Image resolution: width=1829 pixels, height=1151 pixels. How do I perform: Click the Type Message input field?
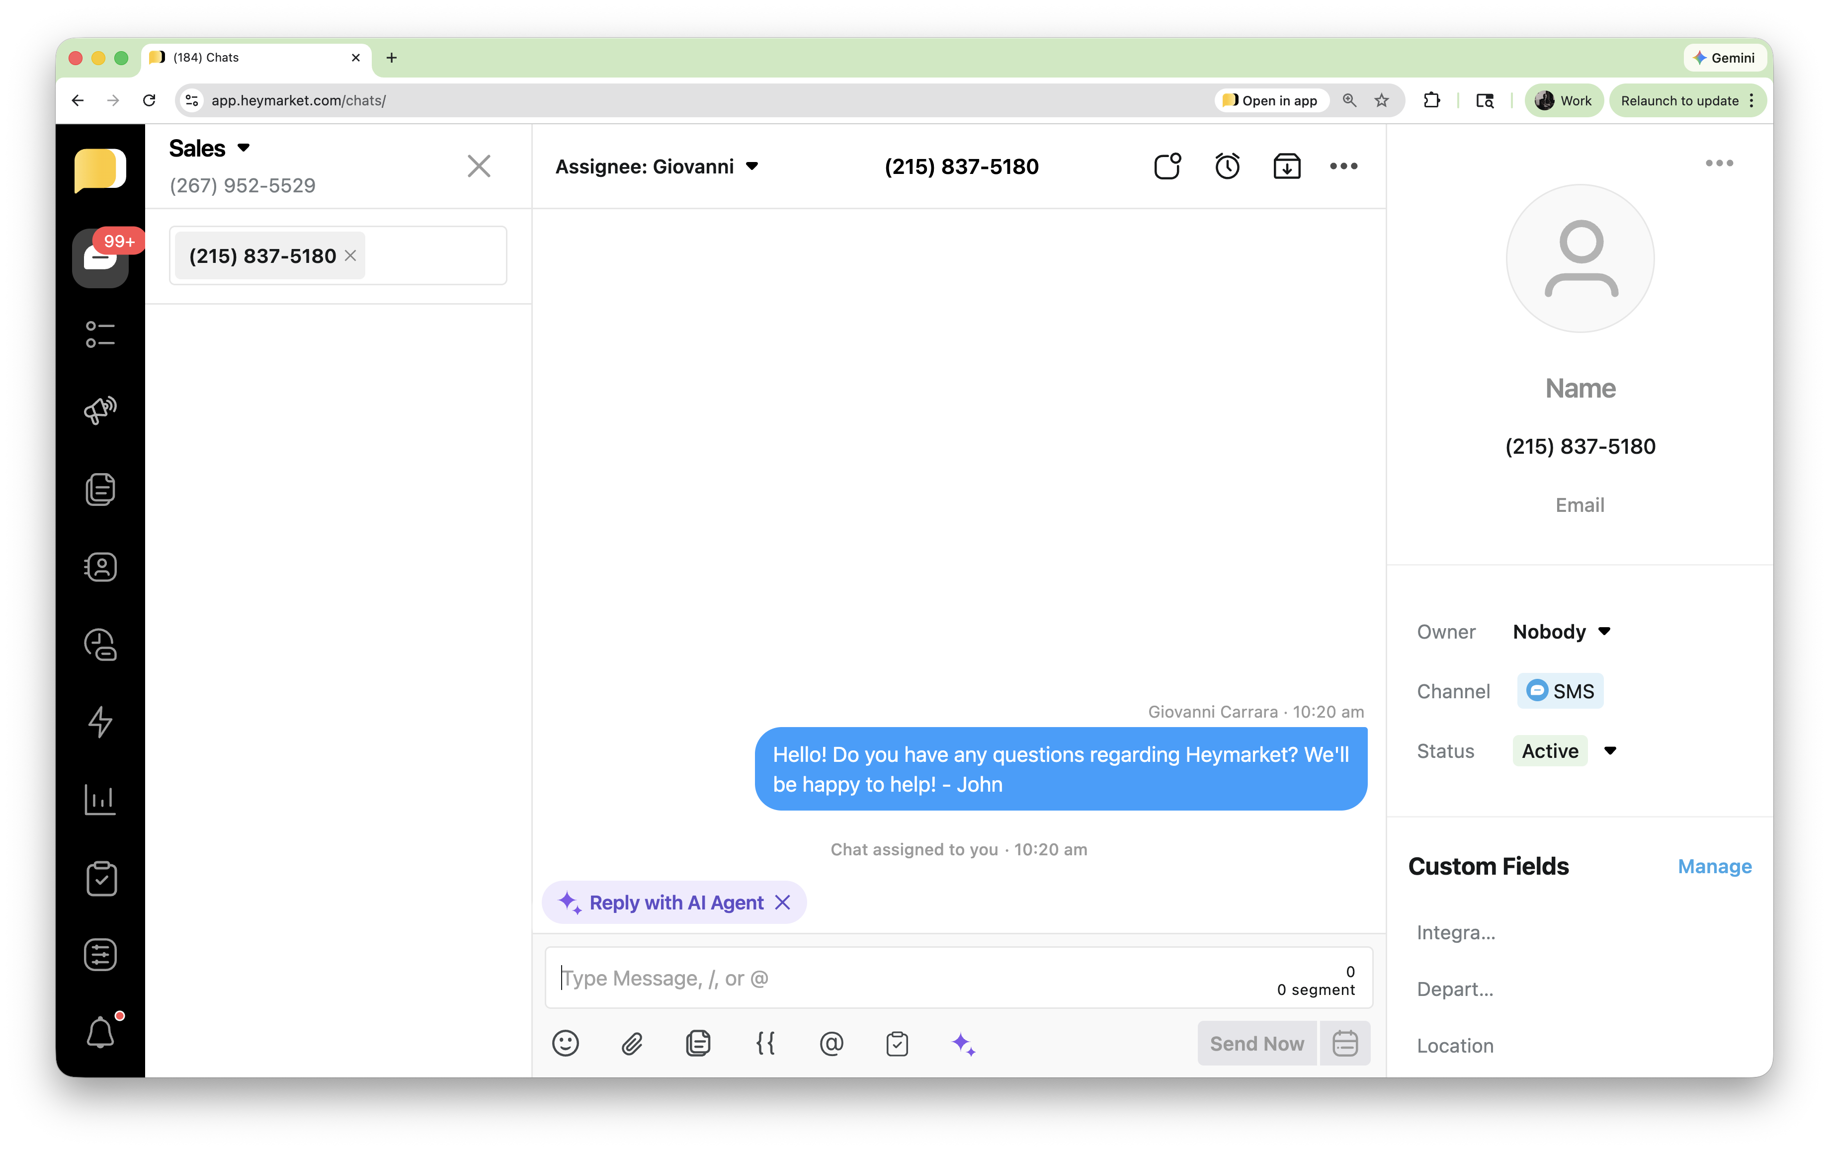(x=912, y=978)
